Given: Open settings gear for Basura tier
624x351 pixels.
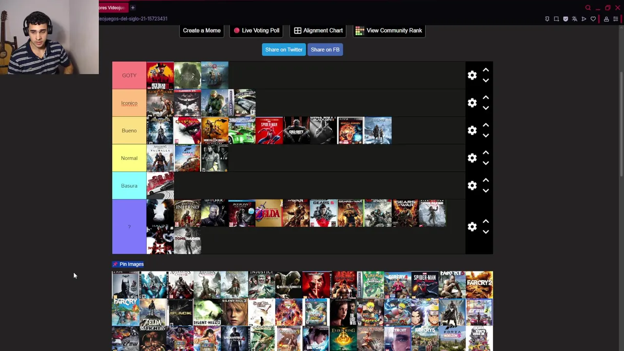Looking at the screenshot, I should click(x=472, y=185).
